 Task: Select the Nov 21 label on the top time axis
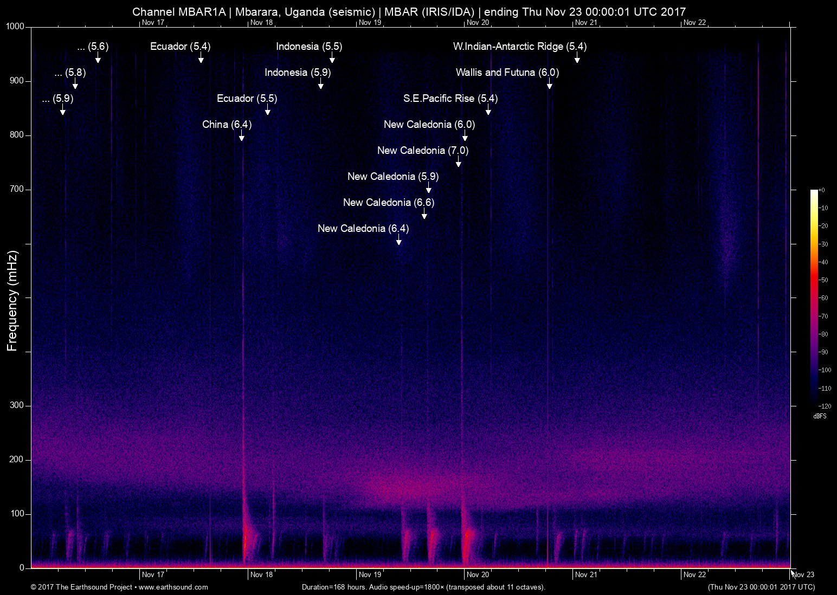pos(586,22)
